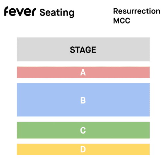This screenshot has width=166, height=166.
Task: Click the Resurrection venue name
Action: click(x=137, y=11)
